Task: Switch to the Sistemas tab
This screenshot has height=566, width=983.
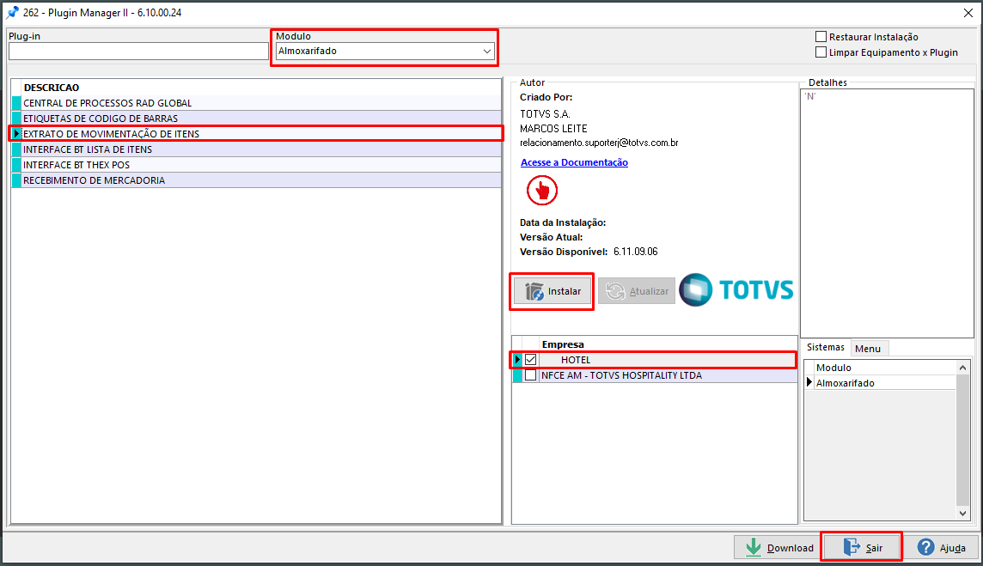Action: pyautogui.click(x=826, y=347)
